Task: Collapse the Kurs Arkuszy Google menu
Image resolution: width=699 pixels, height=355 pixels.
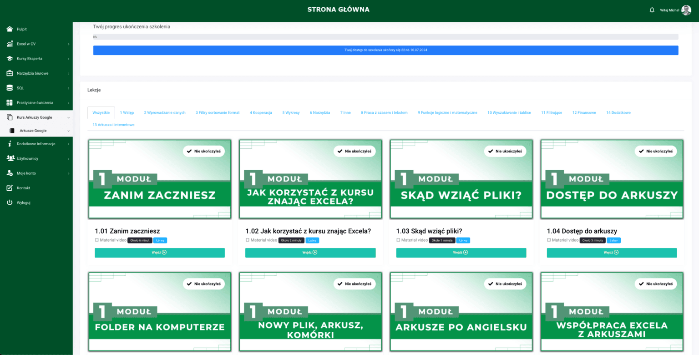Action: click(36, 117)
